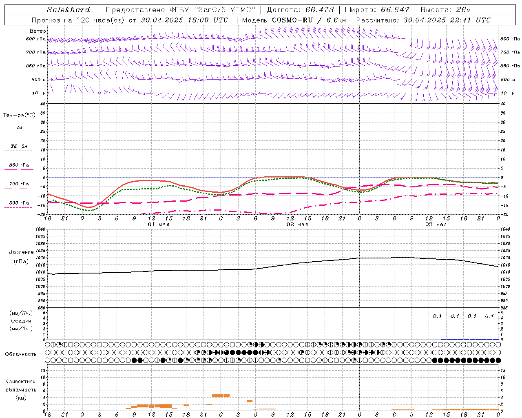Select the "Модель COSMO-RU / 6.6км" text
Screen dimensions: 522x418
pyautogui.click(x=294, y=20)
